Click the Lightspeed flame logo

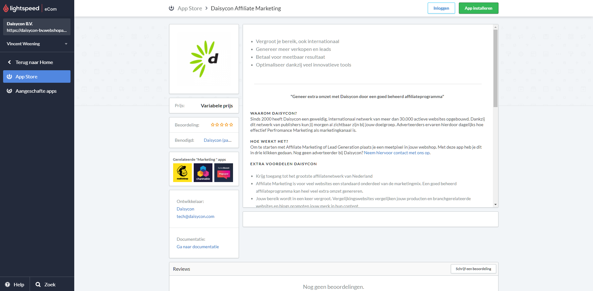[6, 8]
